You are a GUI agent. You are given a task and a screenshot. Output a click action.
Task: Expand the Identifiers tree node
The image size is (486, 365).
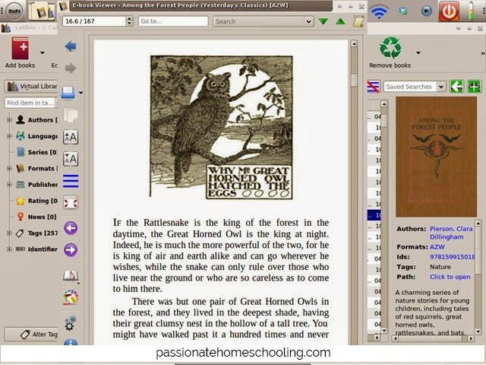click(9, 249)
